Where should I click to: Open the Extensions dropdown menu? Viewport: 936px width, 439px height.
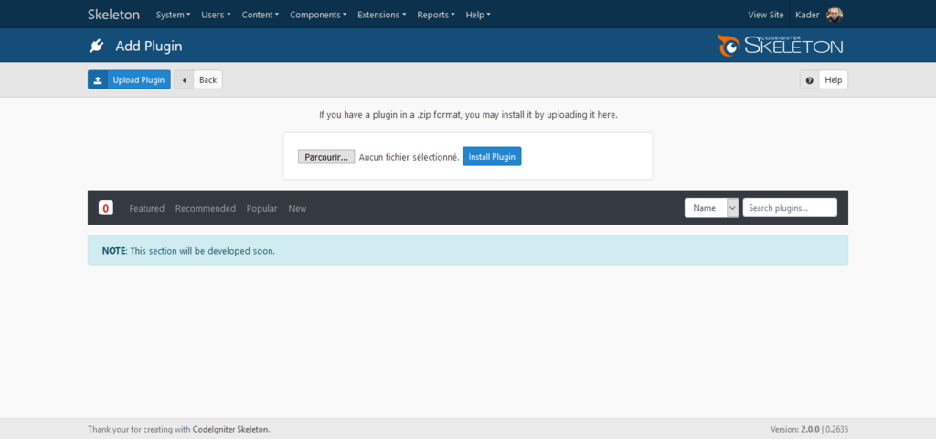(381, 15)
